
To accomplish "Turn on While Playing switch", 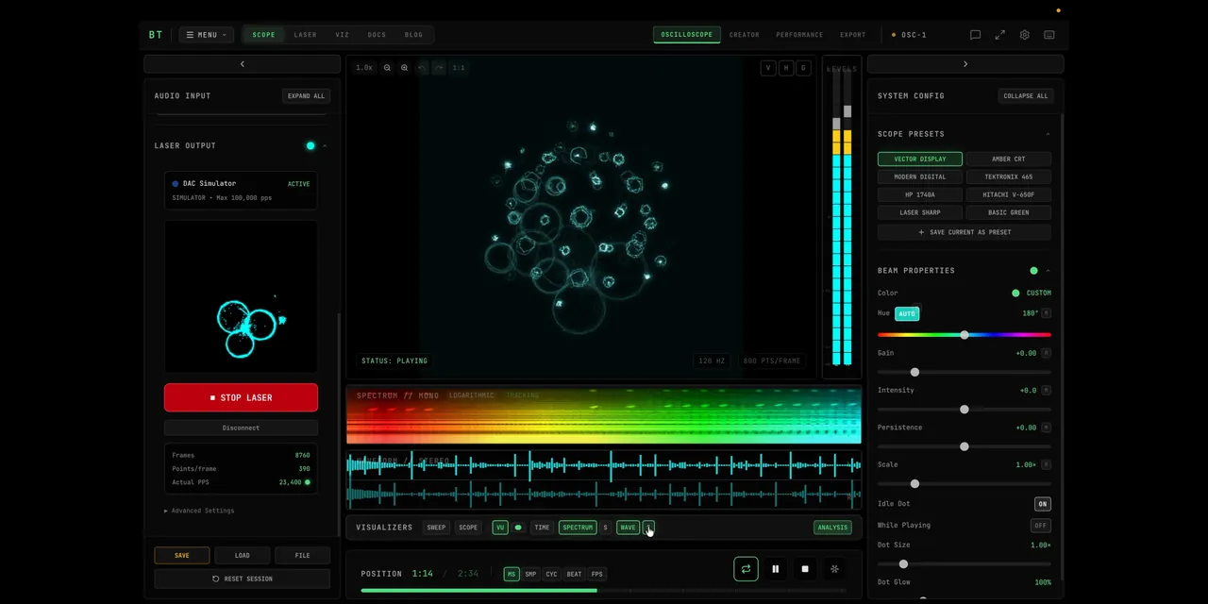I will 1041,526.
